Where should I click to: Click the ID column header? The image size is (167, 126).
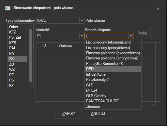pos(49,45)
